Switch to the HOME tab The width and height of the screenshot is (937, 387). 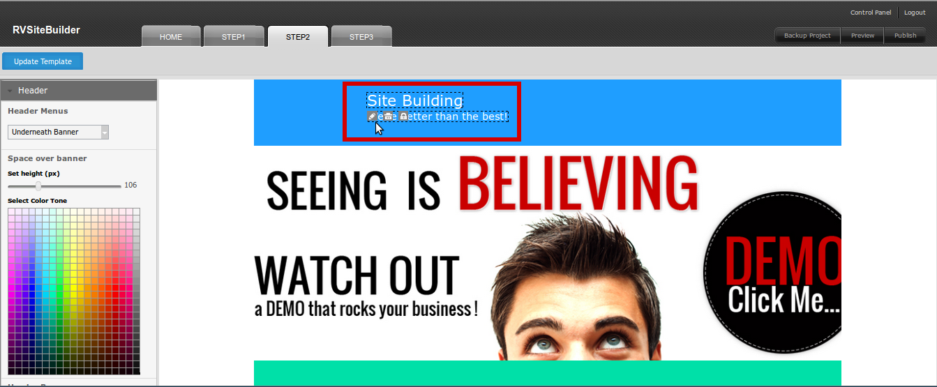point(171,37)
